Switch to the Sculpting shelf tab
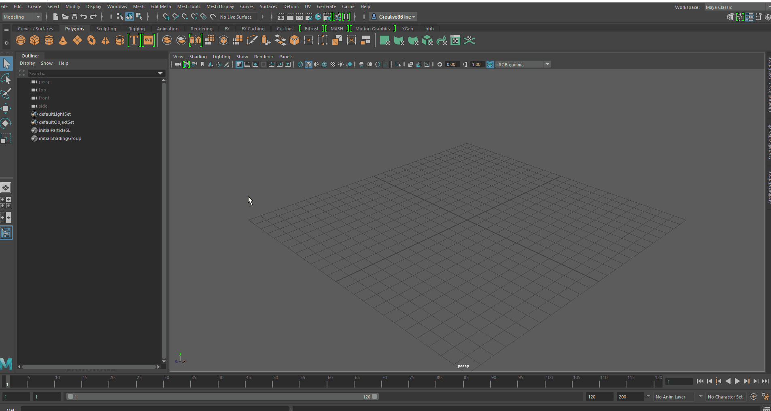This screenshot has height=411, width=771. (x=106, y=29)
